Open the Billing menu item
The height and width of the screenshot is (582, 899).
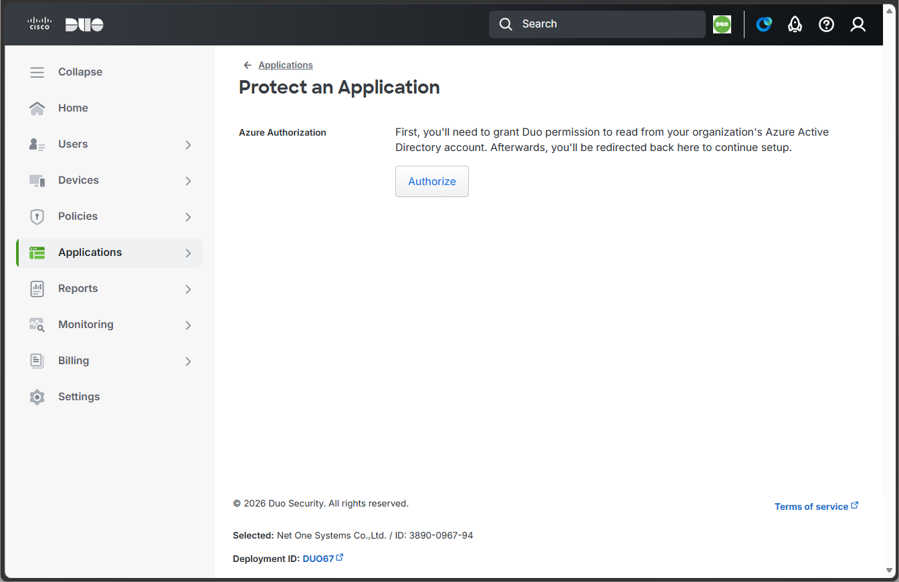[x=109, y=361]
